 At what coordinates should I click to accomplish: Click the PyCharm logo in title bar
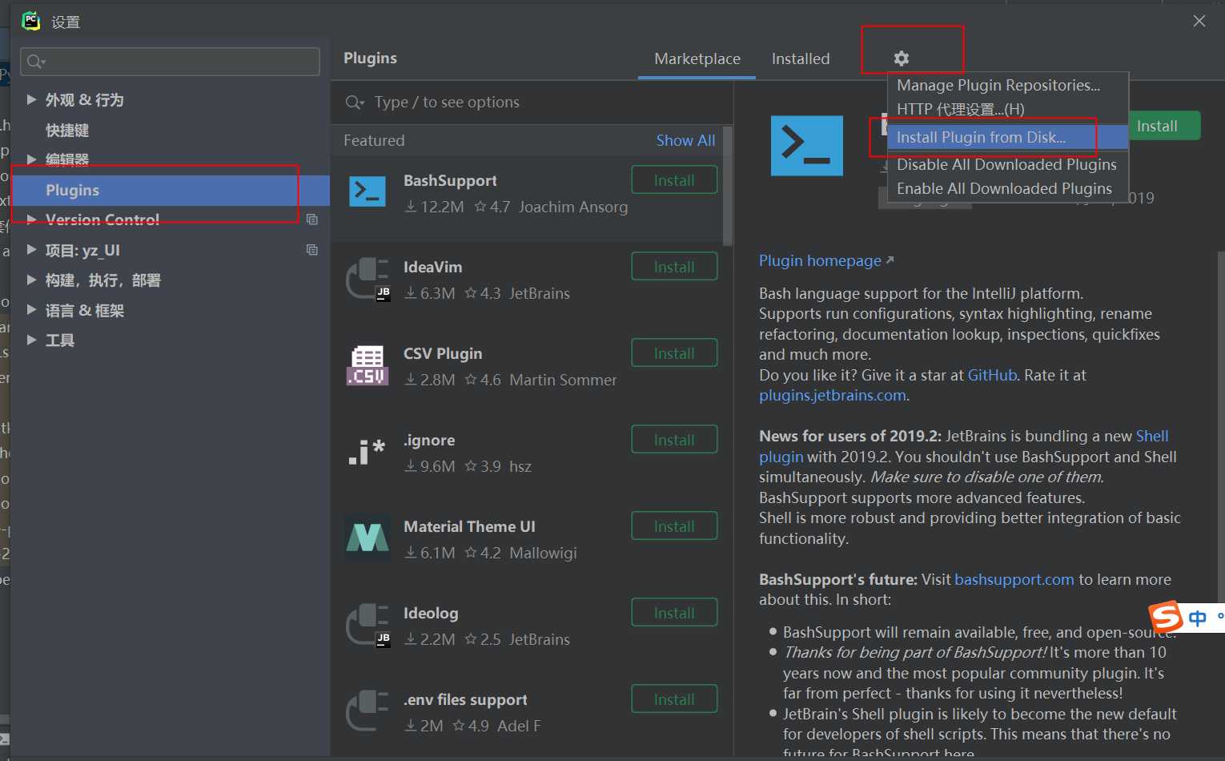(31, 21)
